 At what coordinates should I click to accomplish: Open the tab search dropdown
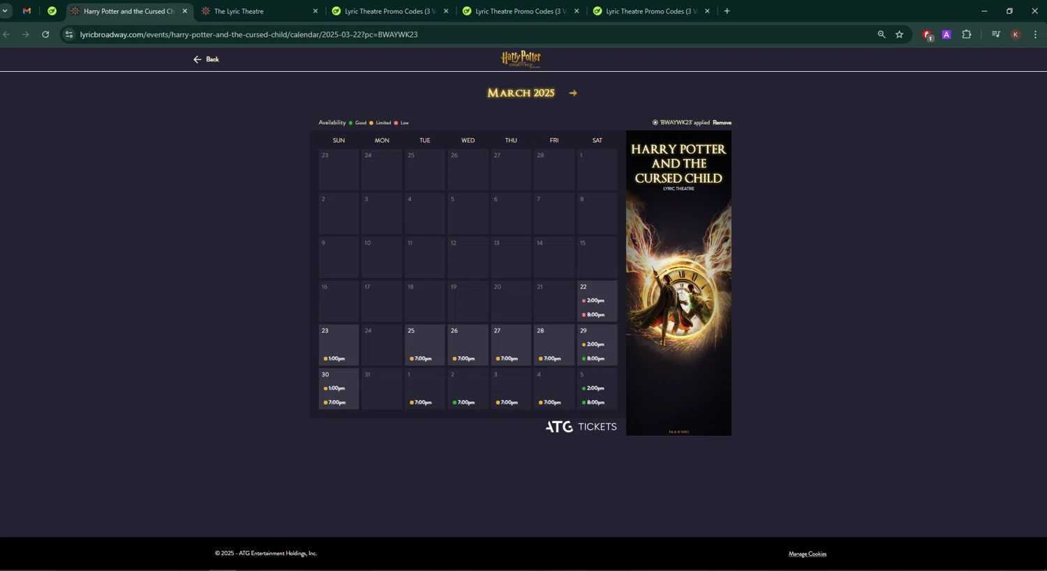[x=5, y=11]
